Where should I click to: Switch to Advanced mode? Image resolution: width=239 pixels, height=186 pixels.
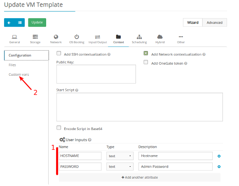pos(215,23)
